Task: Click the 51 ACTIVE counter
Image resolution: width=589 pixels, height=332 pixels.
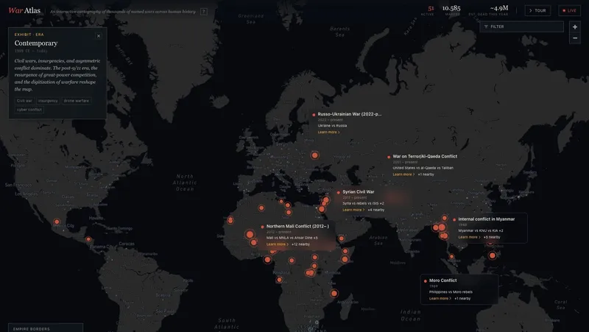Action: click(428, 10)
